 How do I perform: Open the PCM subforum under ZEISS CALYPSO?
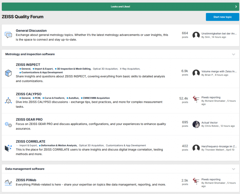coord(37,98)
